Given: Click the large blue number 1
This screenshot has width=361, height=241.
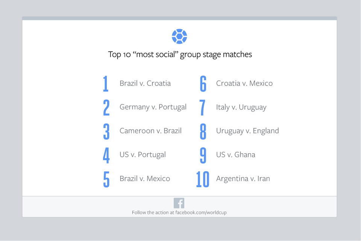Looking at the screenshot, I should coord(106,84).
